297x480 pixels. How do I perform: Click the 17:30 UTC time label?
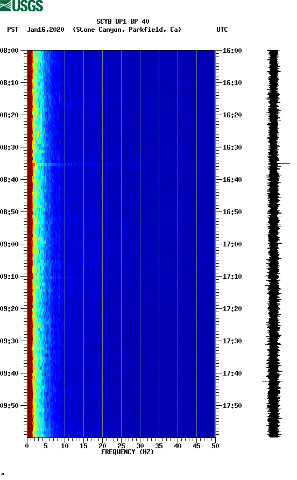232,341
